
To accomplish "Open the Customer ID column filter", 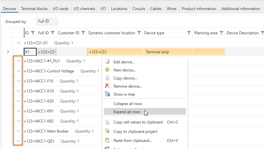I will 83,33.
